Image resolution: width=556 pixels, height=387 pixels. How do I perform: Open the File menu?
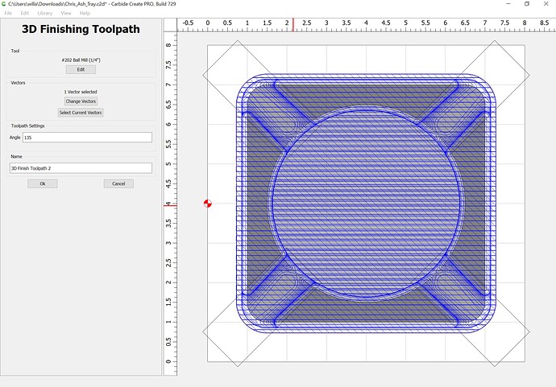click(x=8, y=14)
